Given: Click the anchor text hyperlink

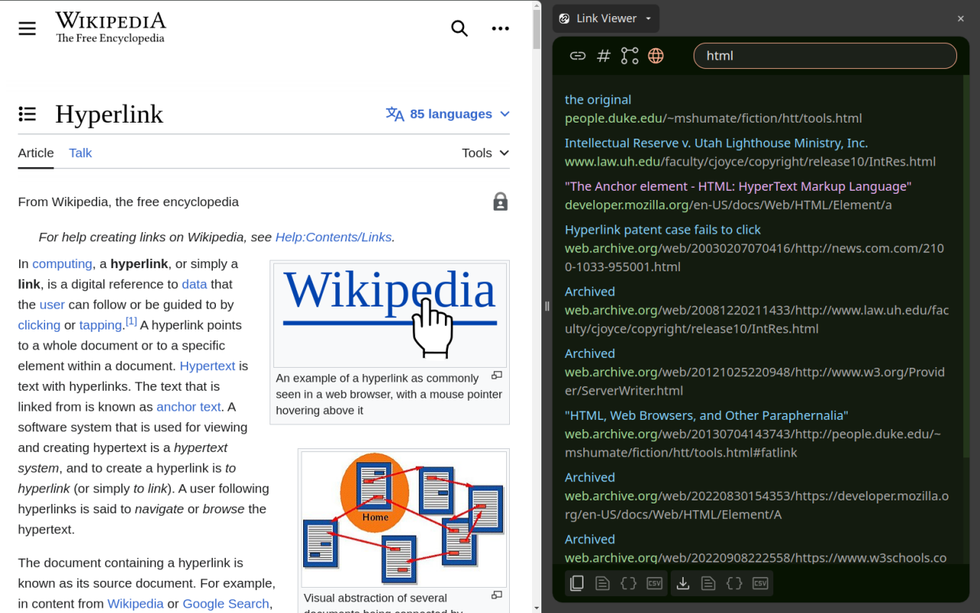Looking at the screenshot, I should pos(188,407).
